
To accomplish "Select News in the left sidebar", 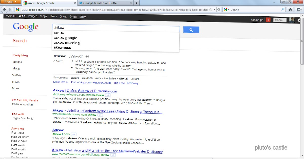I will [16, 82].
